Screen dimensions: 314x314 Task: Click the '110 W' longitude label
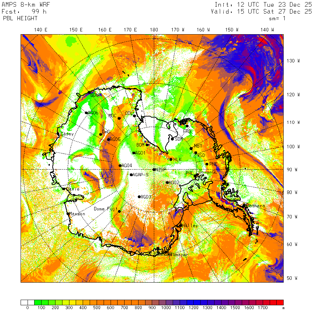(293, 122)
